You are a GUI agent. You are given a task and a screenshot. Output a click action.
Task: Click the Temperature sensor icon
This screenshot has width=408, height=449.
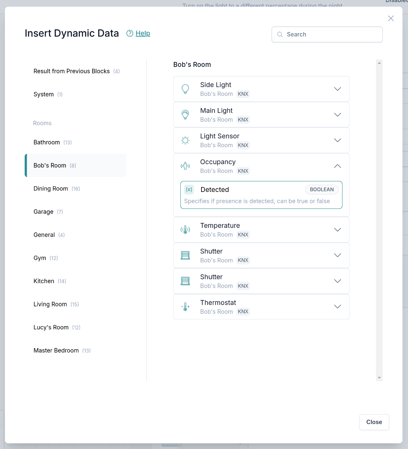click(185, 230)
